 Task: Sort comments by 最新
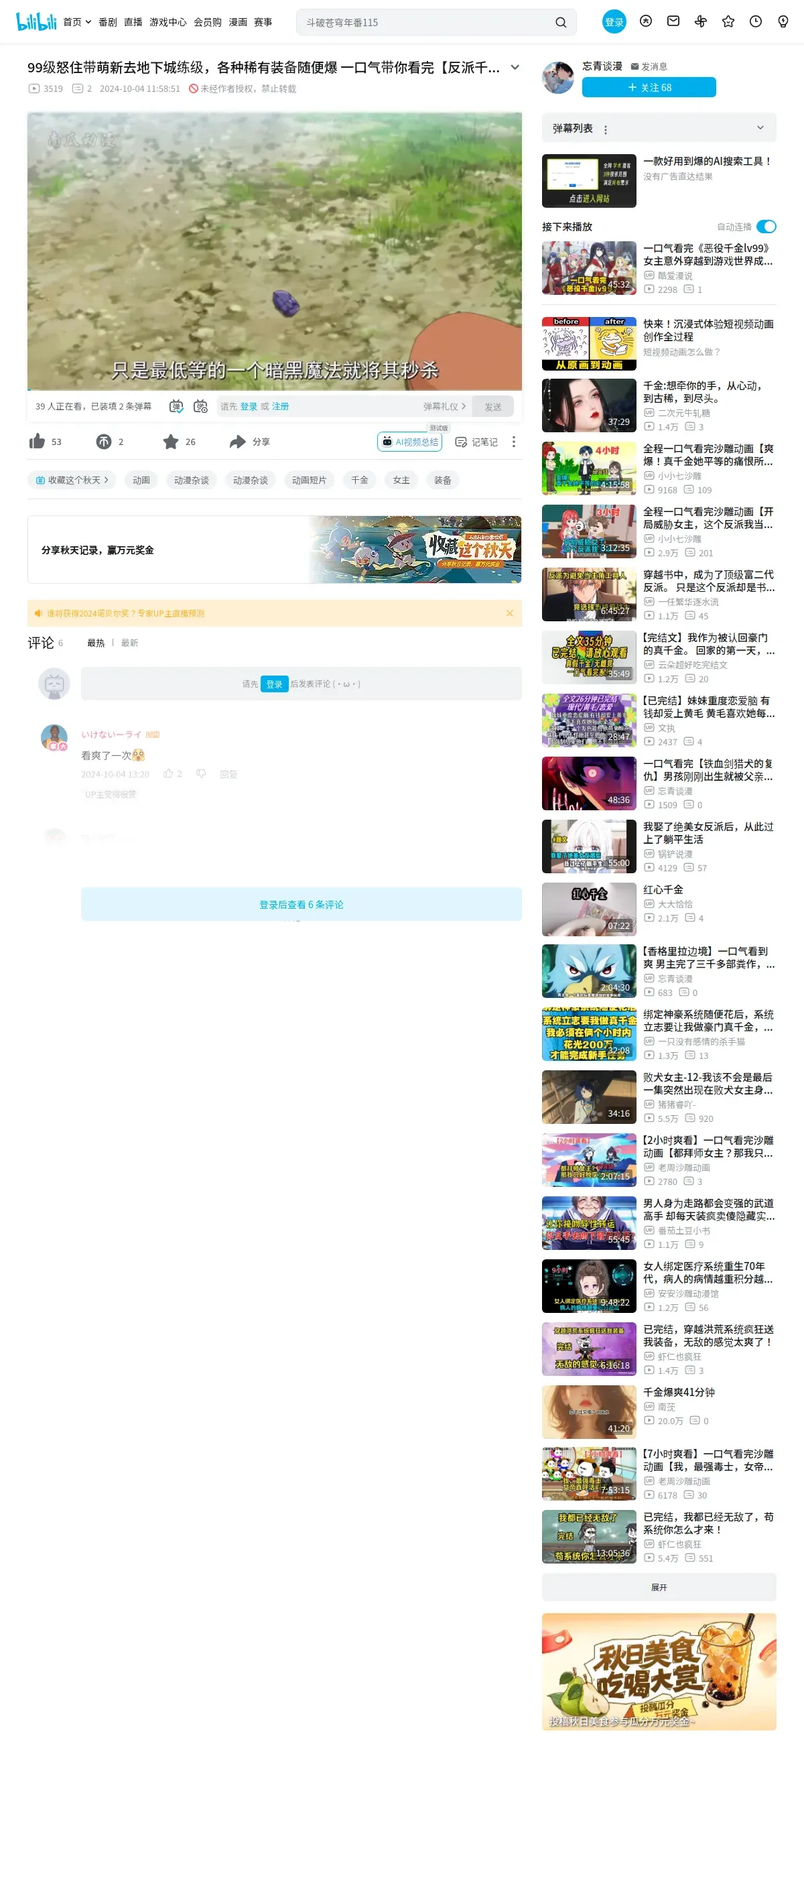pyautogui.click(x=129, y=643)
